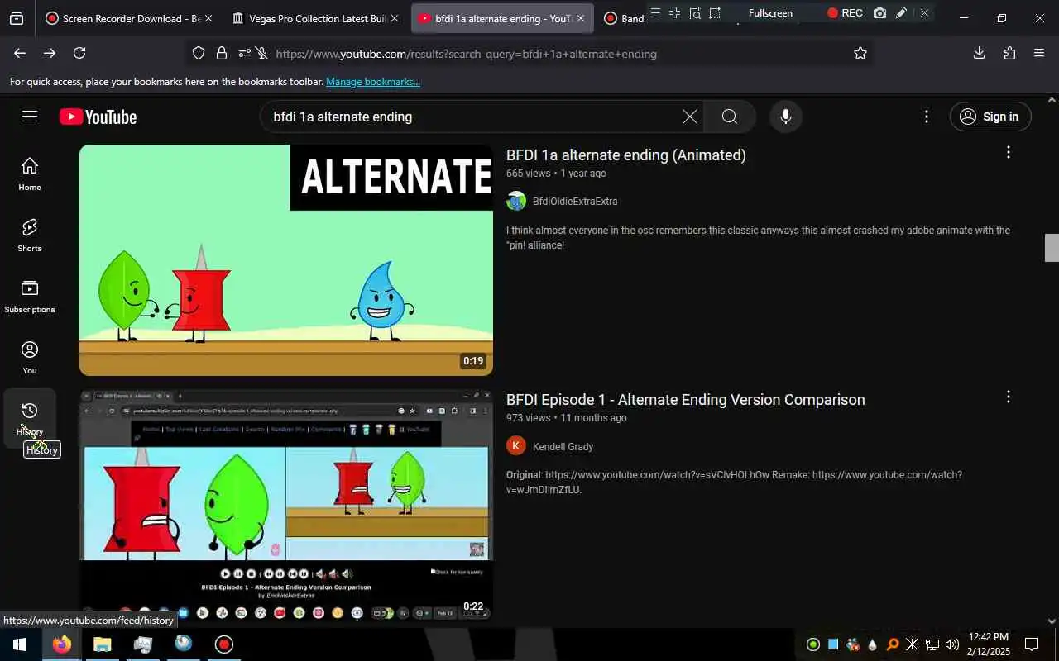1059x661 pixels.
Task: Reload the current page
Action: click(x=79, y=53)
